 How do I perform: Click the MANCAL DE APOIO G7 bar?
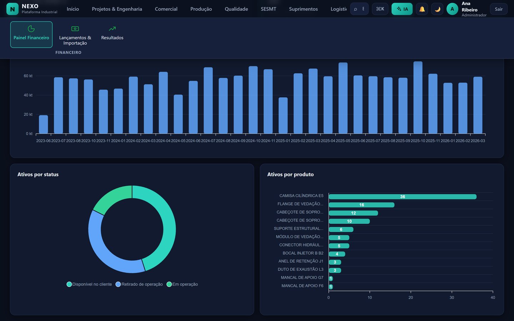point(331,279)
